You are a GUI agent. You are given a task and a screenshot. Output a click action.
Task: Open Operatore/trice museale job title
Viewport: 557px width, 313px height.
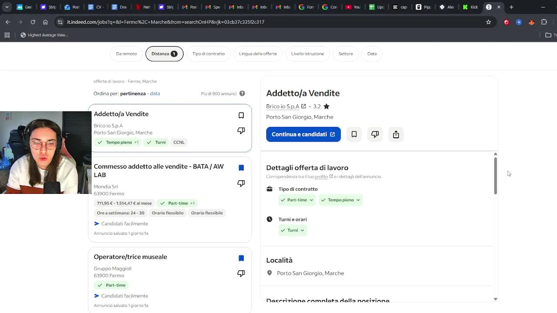(x=131, y=257)
